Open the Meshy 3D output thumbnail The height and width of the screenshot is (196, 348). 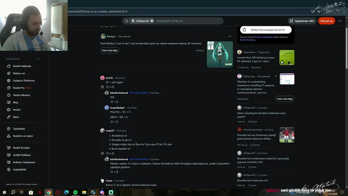pos(220,54)
